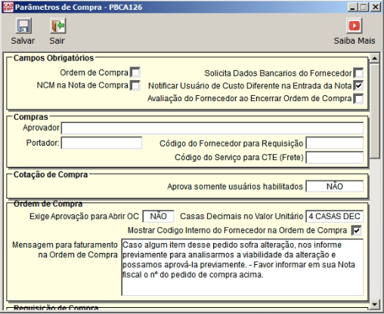This screenshot has width=384, height=314.
Task: Click the vertical scrollbar thumb
Action: 375,111
